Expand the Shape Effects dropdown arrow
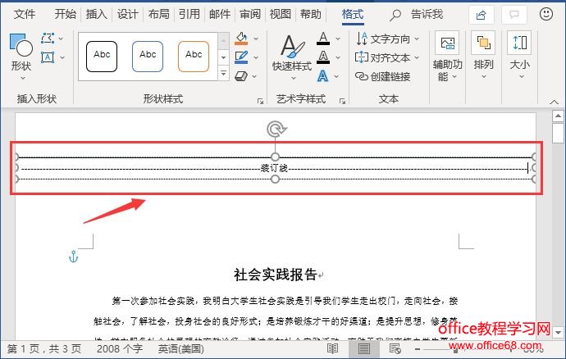The height and width of the screenshot is (359, 566). pyautogui.click(x=254, y=76)
